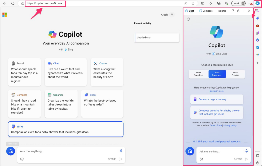Open Copilot from the Edge sidebar
This screenshot has width=262, height=166.
click(258, 3)
